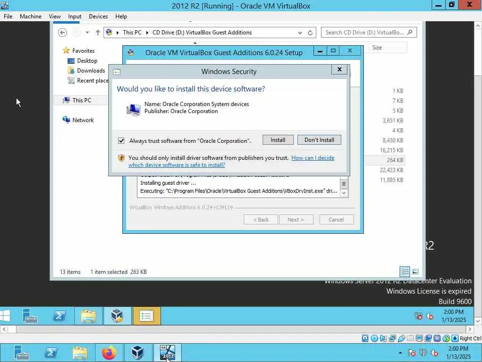482x362 pixels.
Task: Expand the chevron before This PC breadcrumb
Action: (x=117, y=33)
